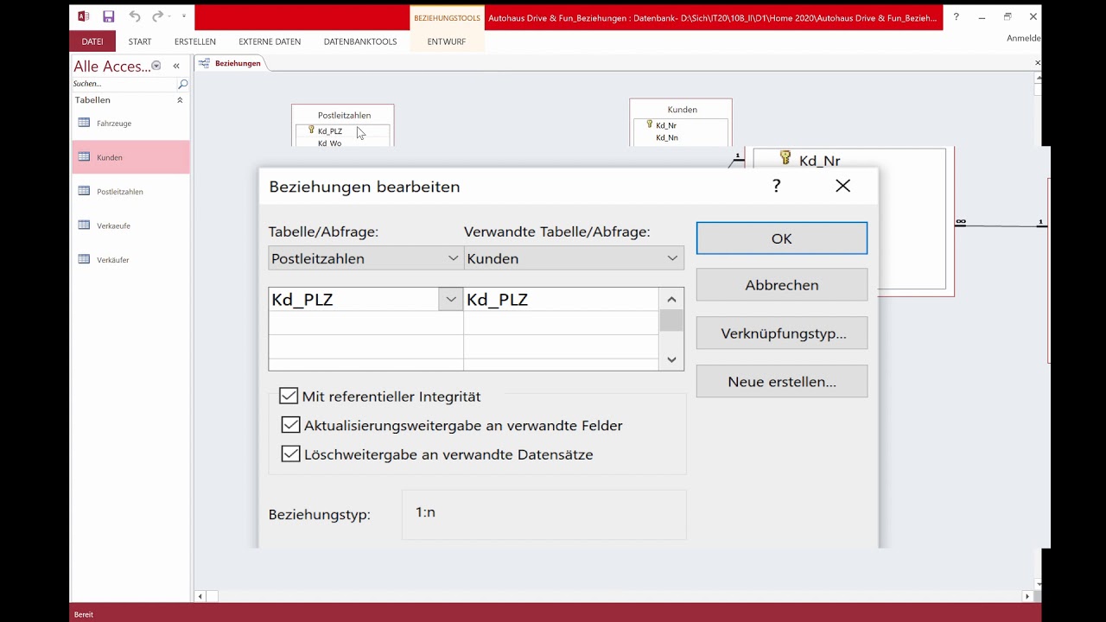Click the Save icon in quick access toolbar

(108, 16)
